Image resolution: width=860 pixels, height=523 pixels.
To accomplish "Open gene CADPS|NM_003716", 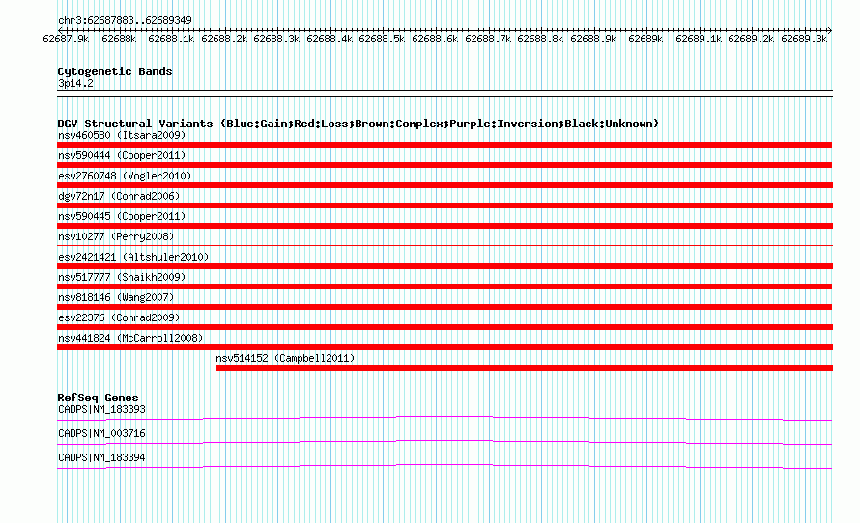I will coord(102,433).
